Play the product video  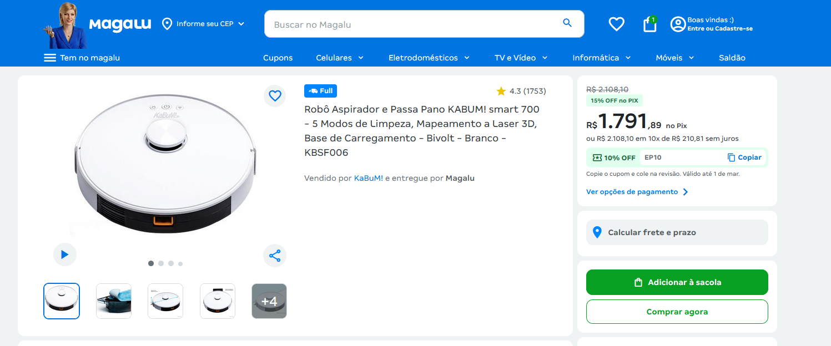tap(65, 255)
